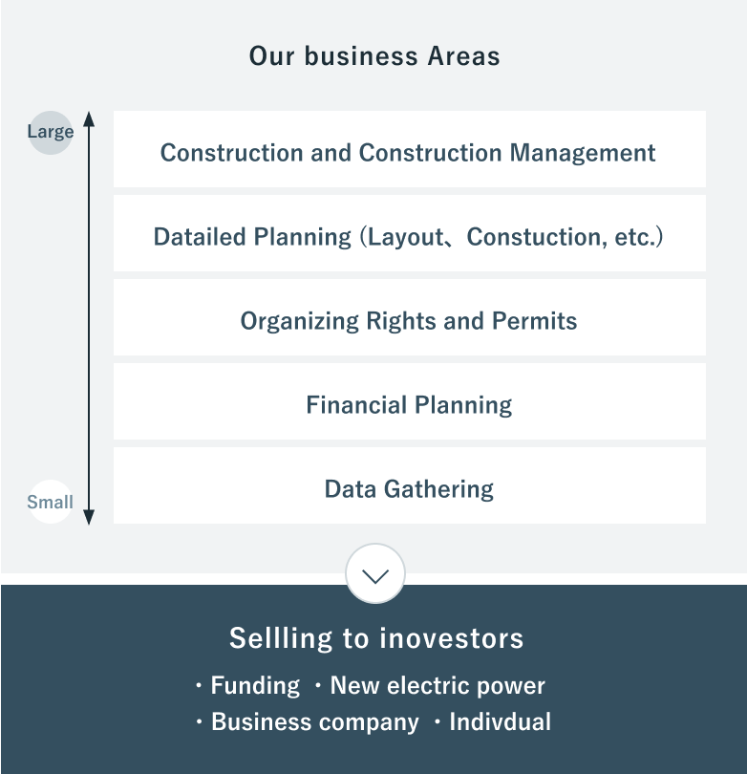The height and width of the screenshot is (774, 747).
Task: Click the vertical scale line
Action: click(89, 318)
